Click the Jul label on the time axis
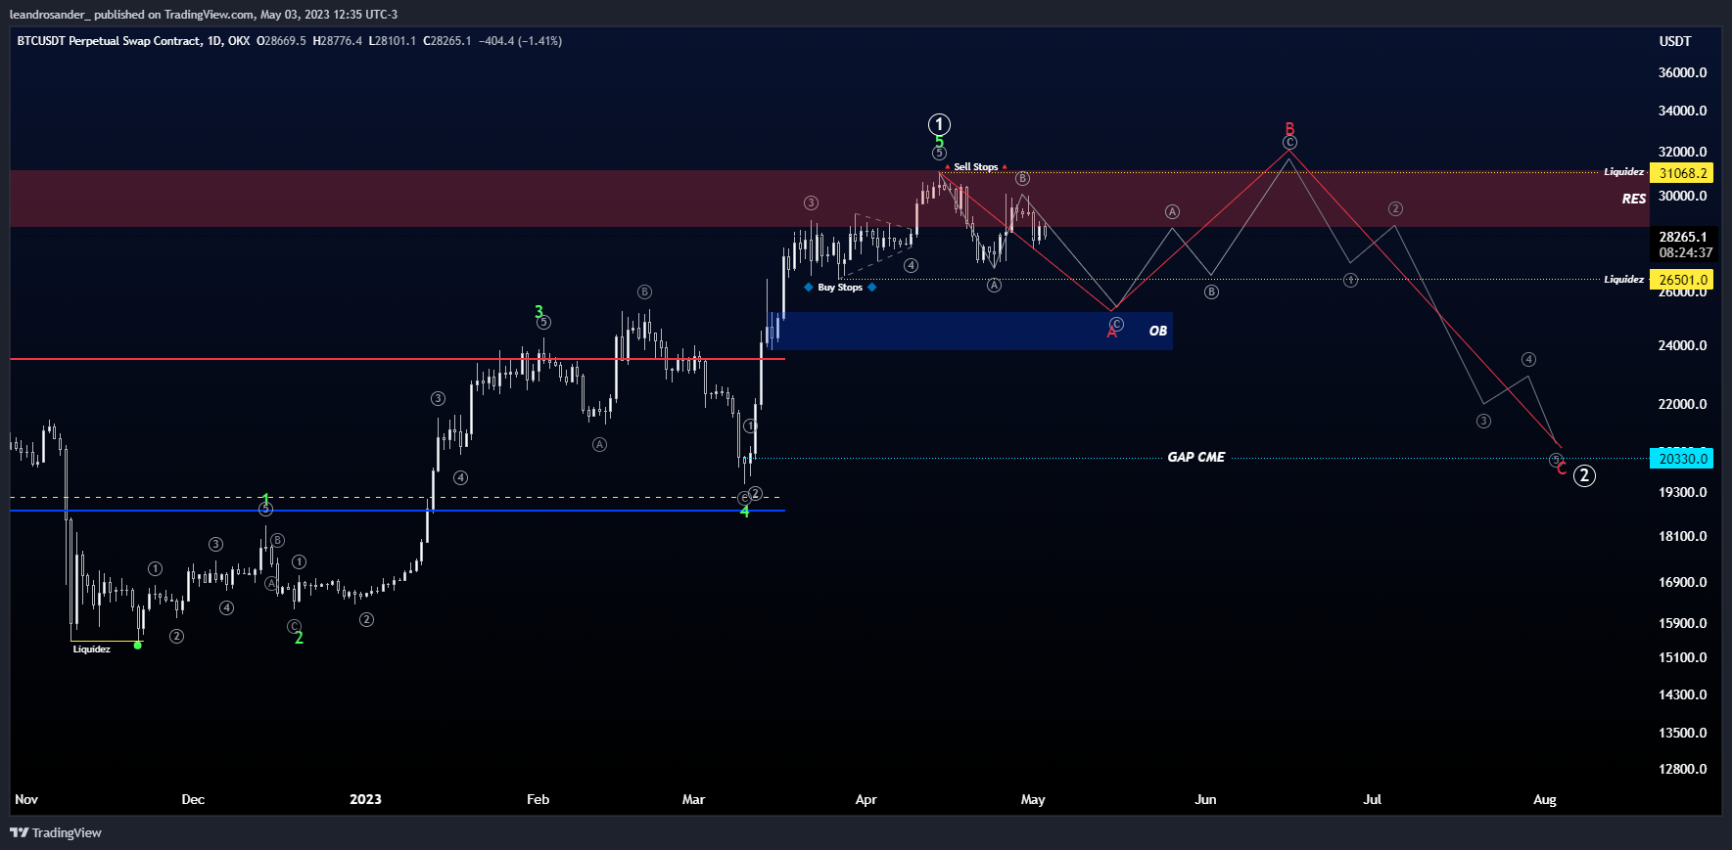1732x850 pixels. tap(1373, 799)
